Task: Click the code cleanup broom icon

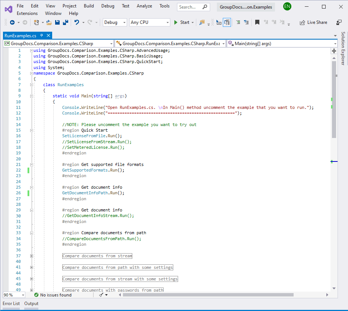Action: click(101, 295)
